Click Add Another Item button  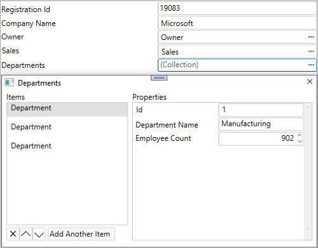pyautogui.click(x=81, y=234)
